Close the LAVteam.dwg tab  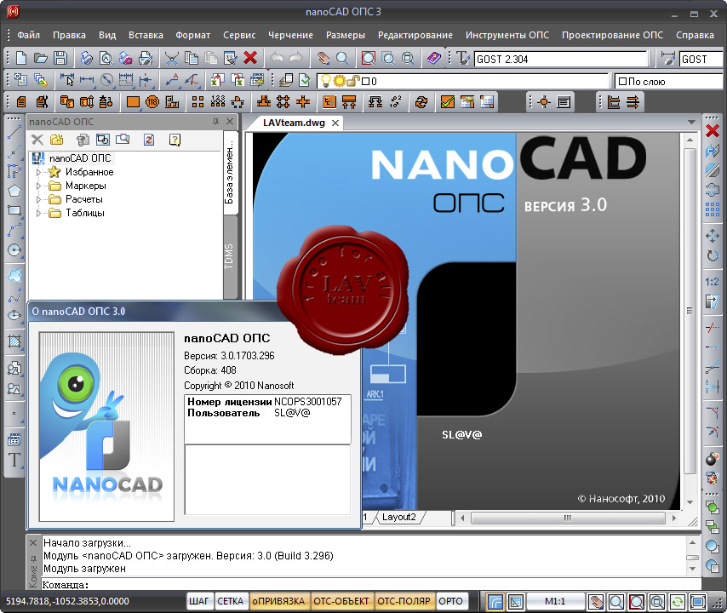pos(335,123)
